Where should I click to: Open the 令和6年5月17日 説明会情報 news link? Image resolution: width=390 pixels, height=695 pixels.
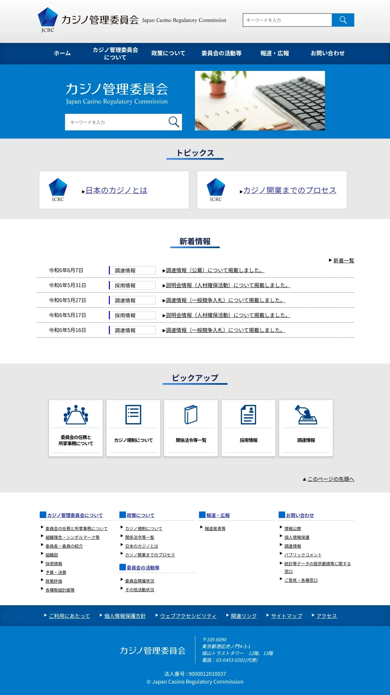click(228, 315)
